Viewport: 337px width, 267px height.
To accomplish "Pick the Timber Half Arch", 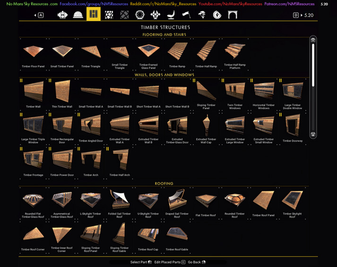I will click(x=120, y=163).
